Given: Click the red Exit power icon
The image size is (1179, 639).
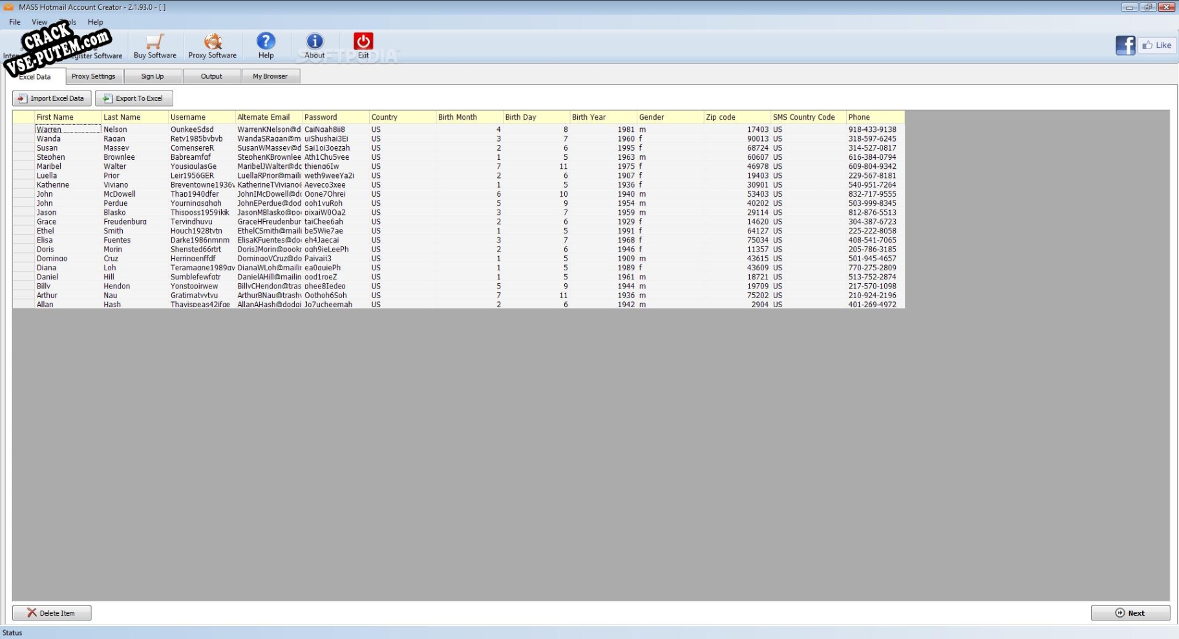Looking at the screenshot, I should click(x=363, y=41).
